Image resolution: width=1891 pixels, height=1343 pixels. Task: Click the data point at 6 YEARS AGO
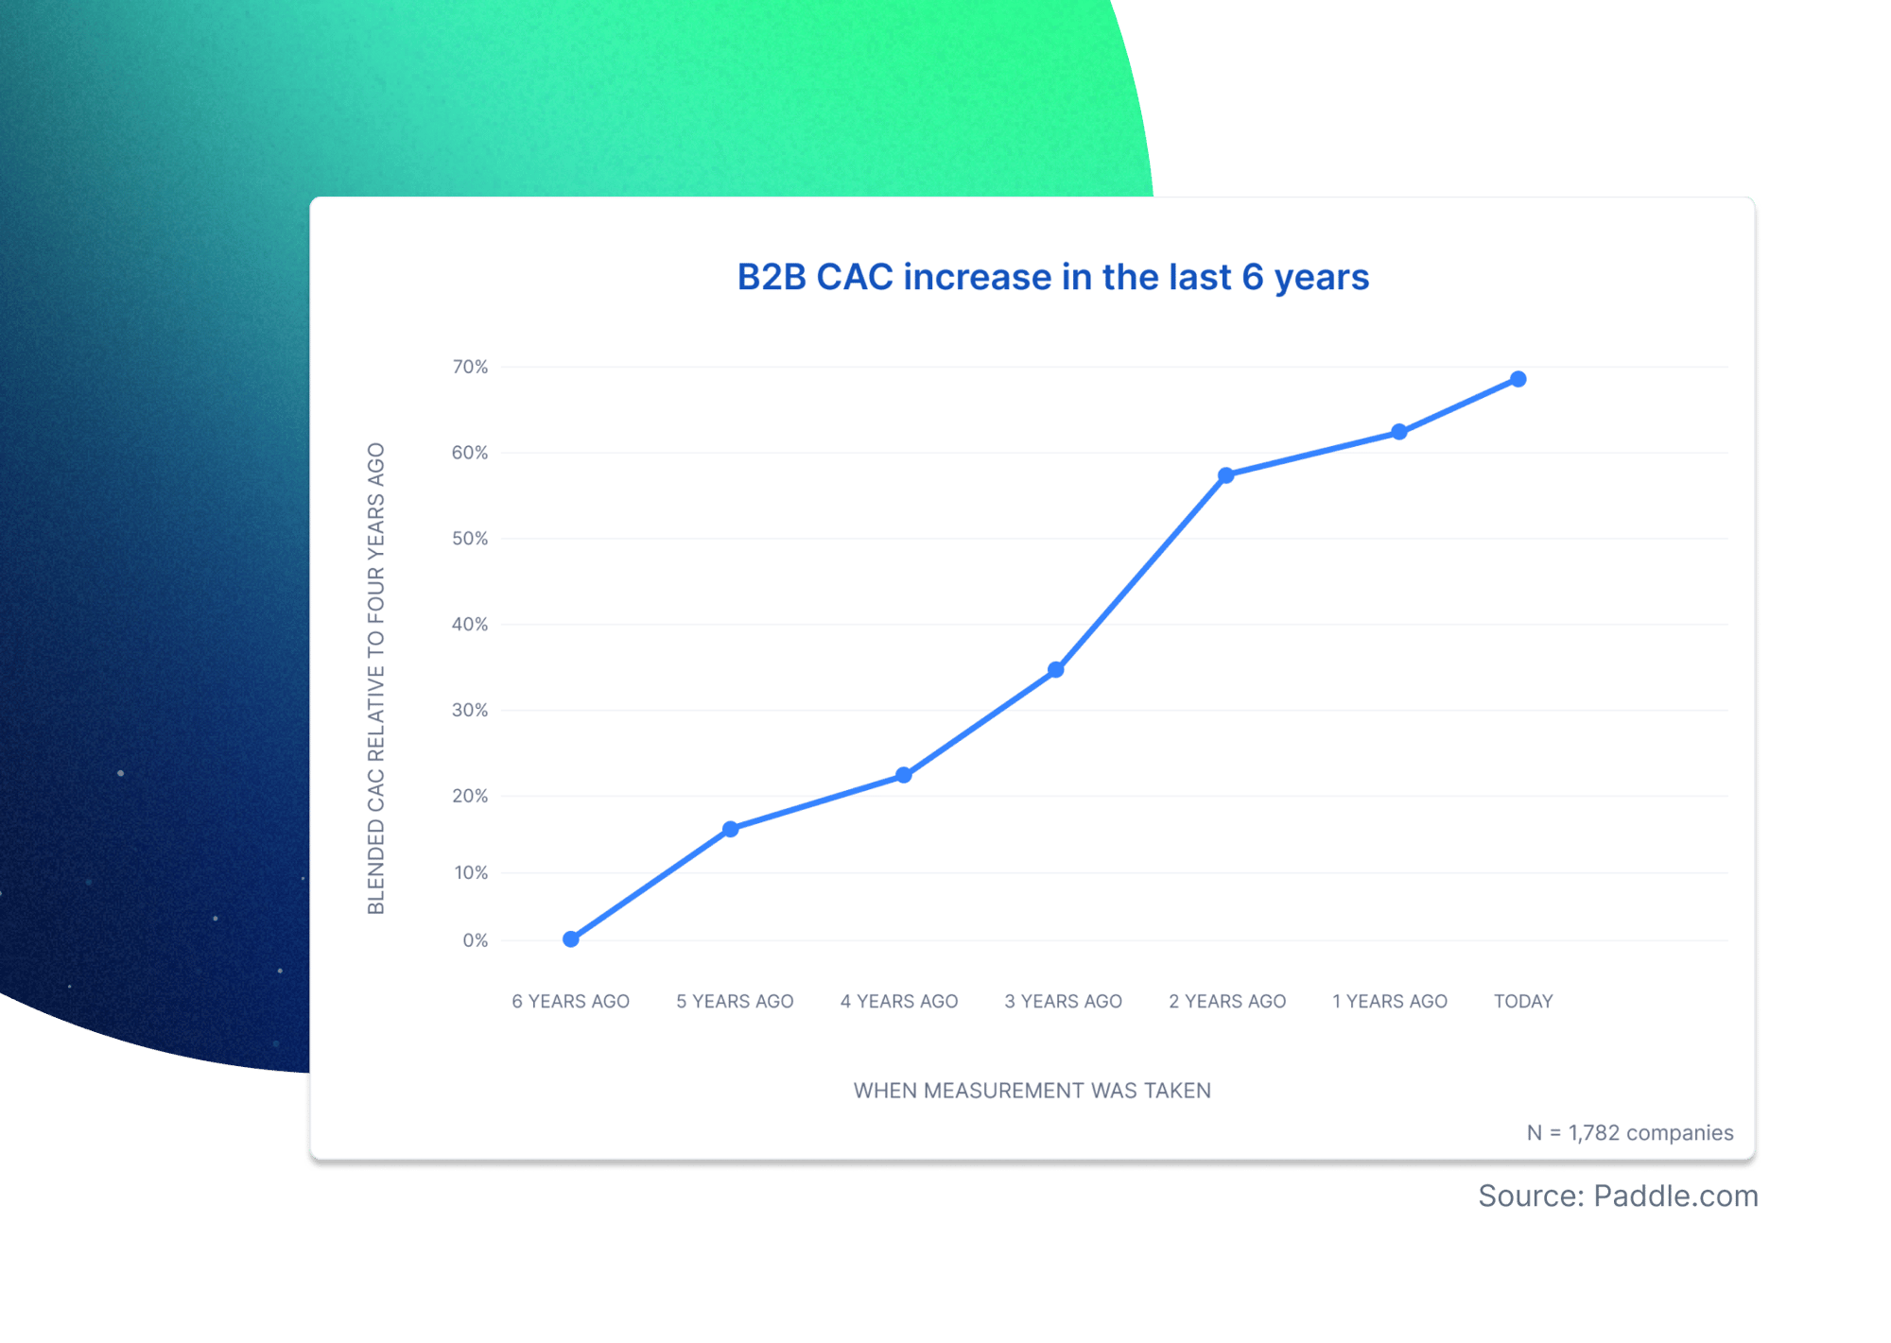pyautogui.click(x=571, y=939)
